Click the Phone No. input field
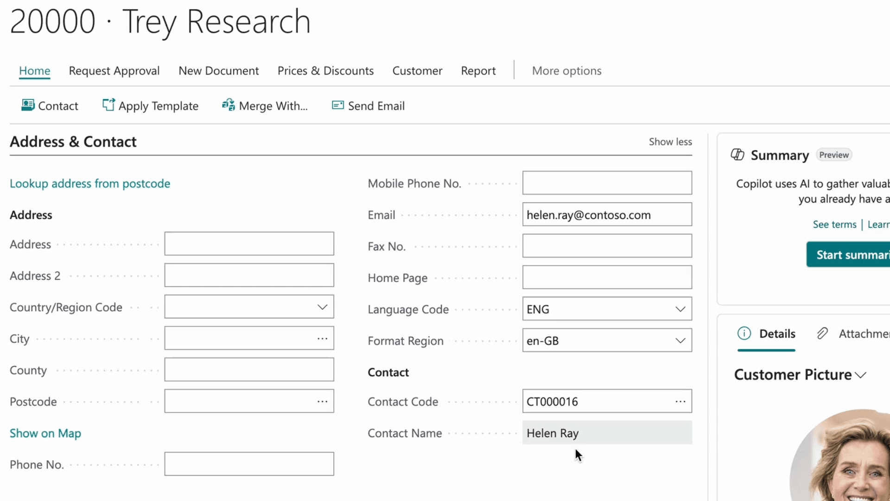Screen dimensions: 890x501 coord(249,464)
